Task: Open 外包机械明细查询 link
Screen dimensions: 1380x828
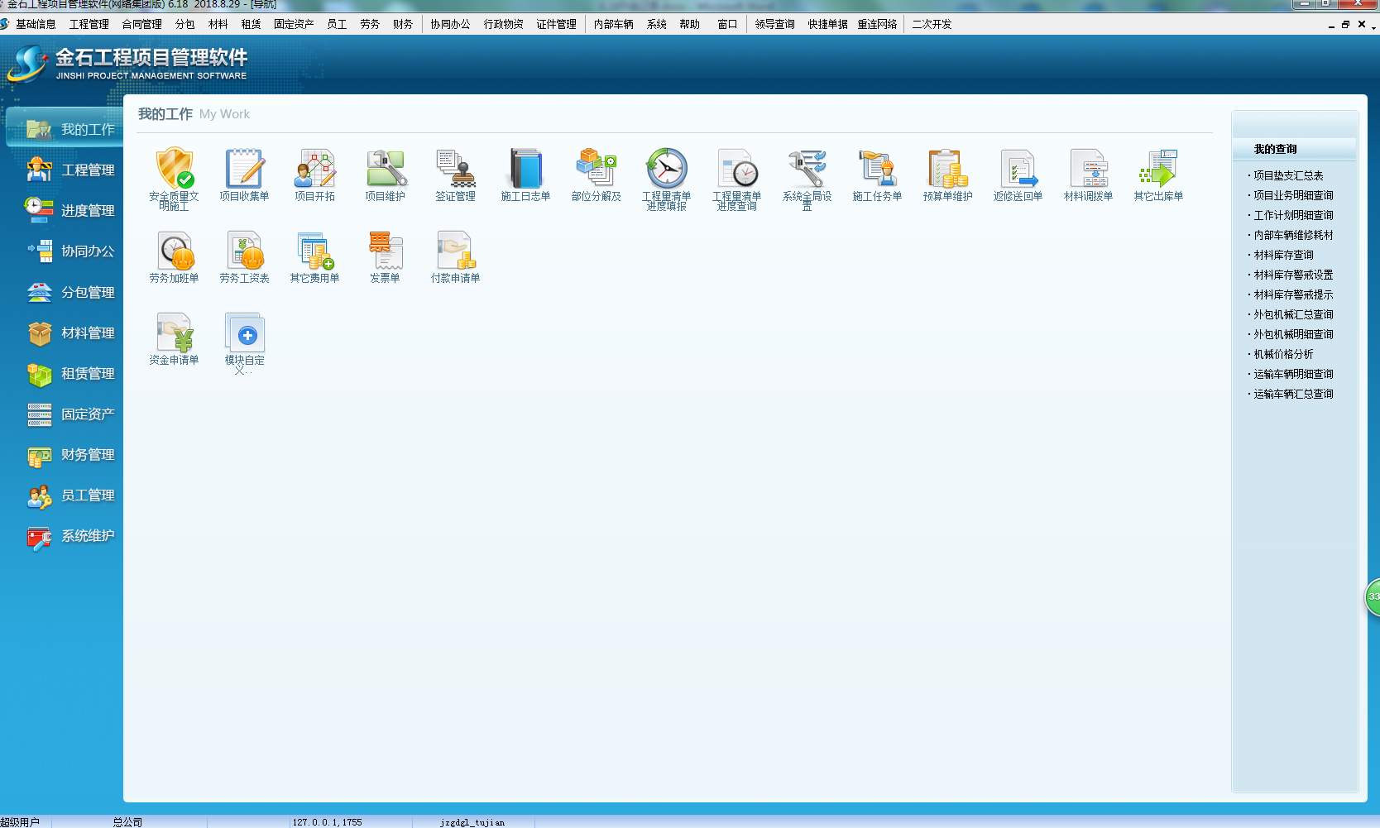Action: (1293, 334)
